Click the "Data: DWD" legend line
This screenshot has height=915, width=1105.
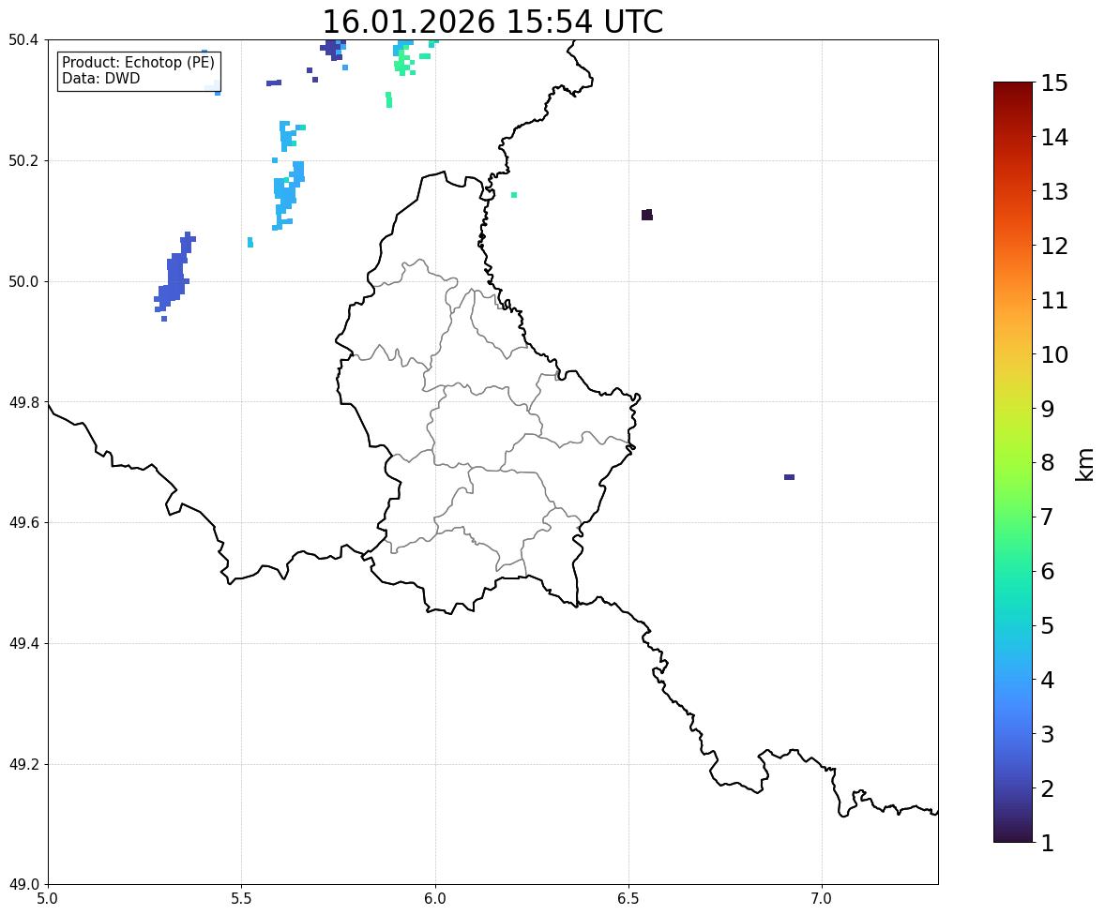(x=100, y=78)
